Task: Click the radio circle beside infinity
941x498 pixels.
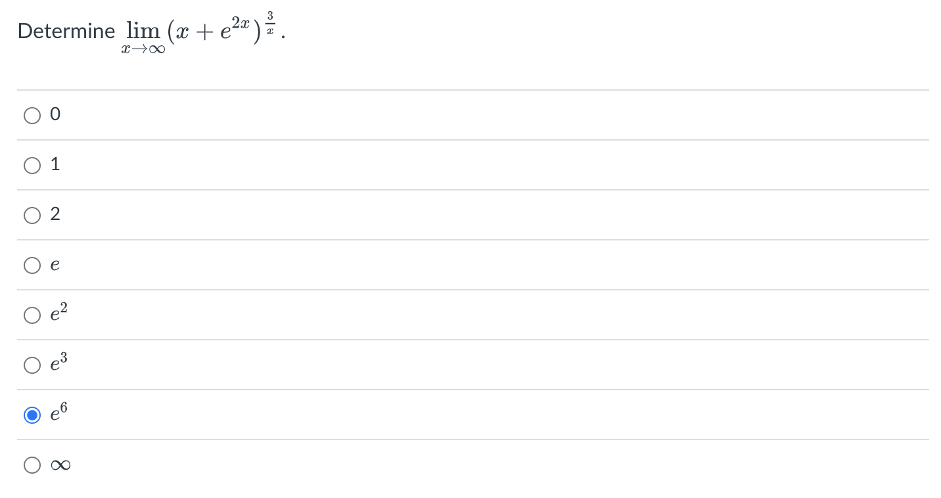Action: click(32, 464)
